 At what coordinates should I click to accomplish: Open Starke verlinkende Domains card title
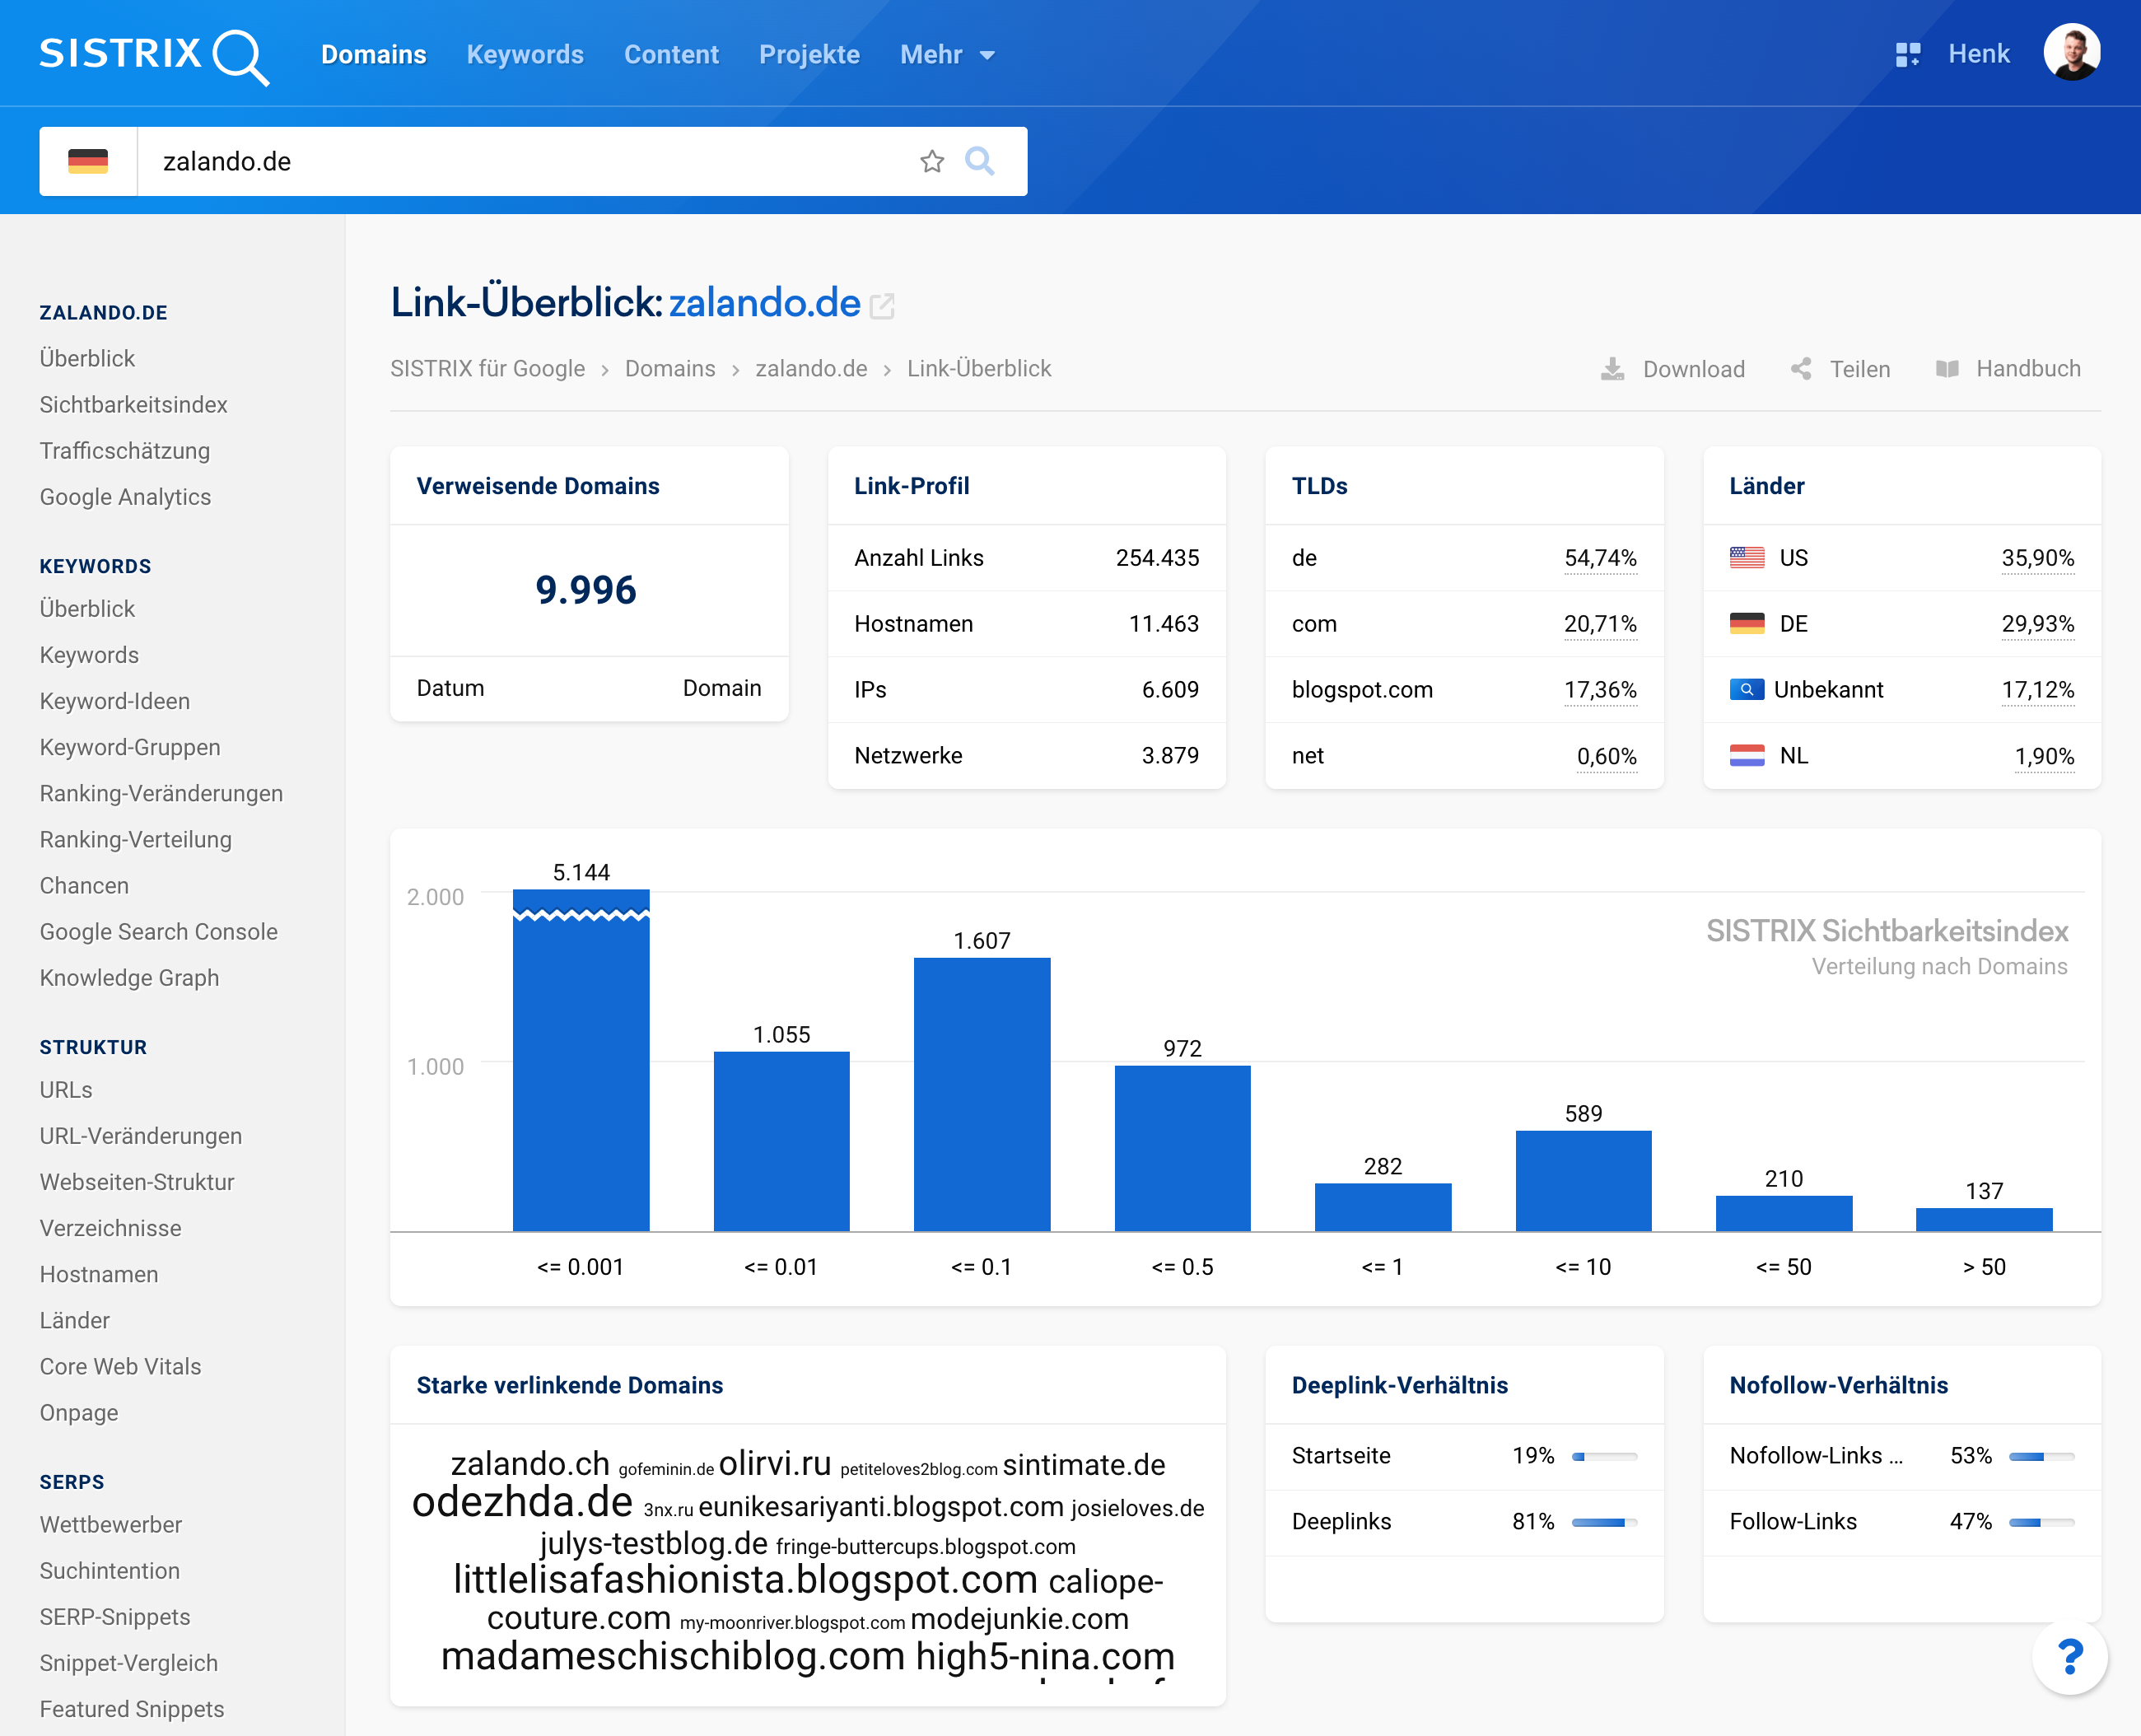click(x=569, y=1386)
